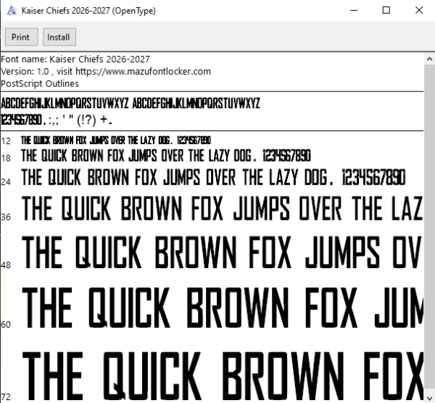Click the 36 size label

click(6, 217)
